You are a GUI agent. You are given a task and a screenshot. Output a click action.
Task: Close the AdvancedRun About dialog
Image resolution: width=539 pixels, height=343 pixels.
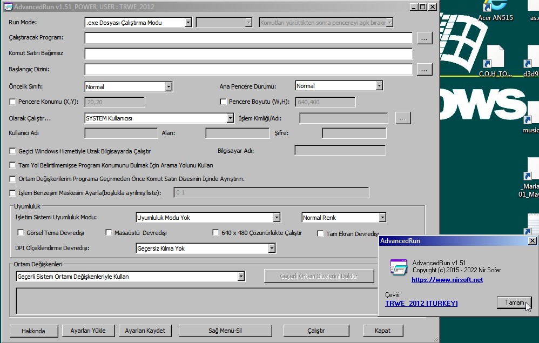coord(532,240)
